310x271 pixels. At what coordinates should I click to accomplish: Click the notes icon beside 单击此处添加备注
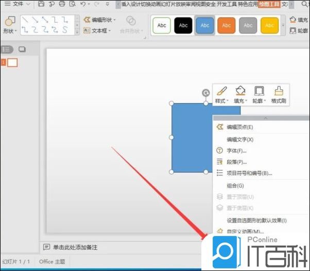[46, 247]
